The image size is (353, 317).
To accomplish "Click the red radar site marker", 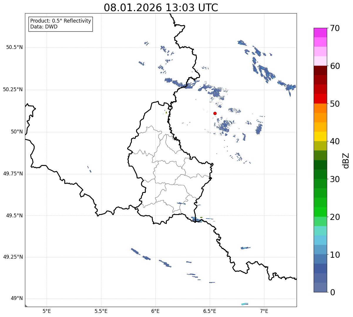I will (215, 113).
